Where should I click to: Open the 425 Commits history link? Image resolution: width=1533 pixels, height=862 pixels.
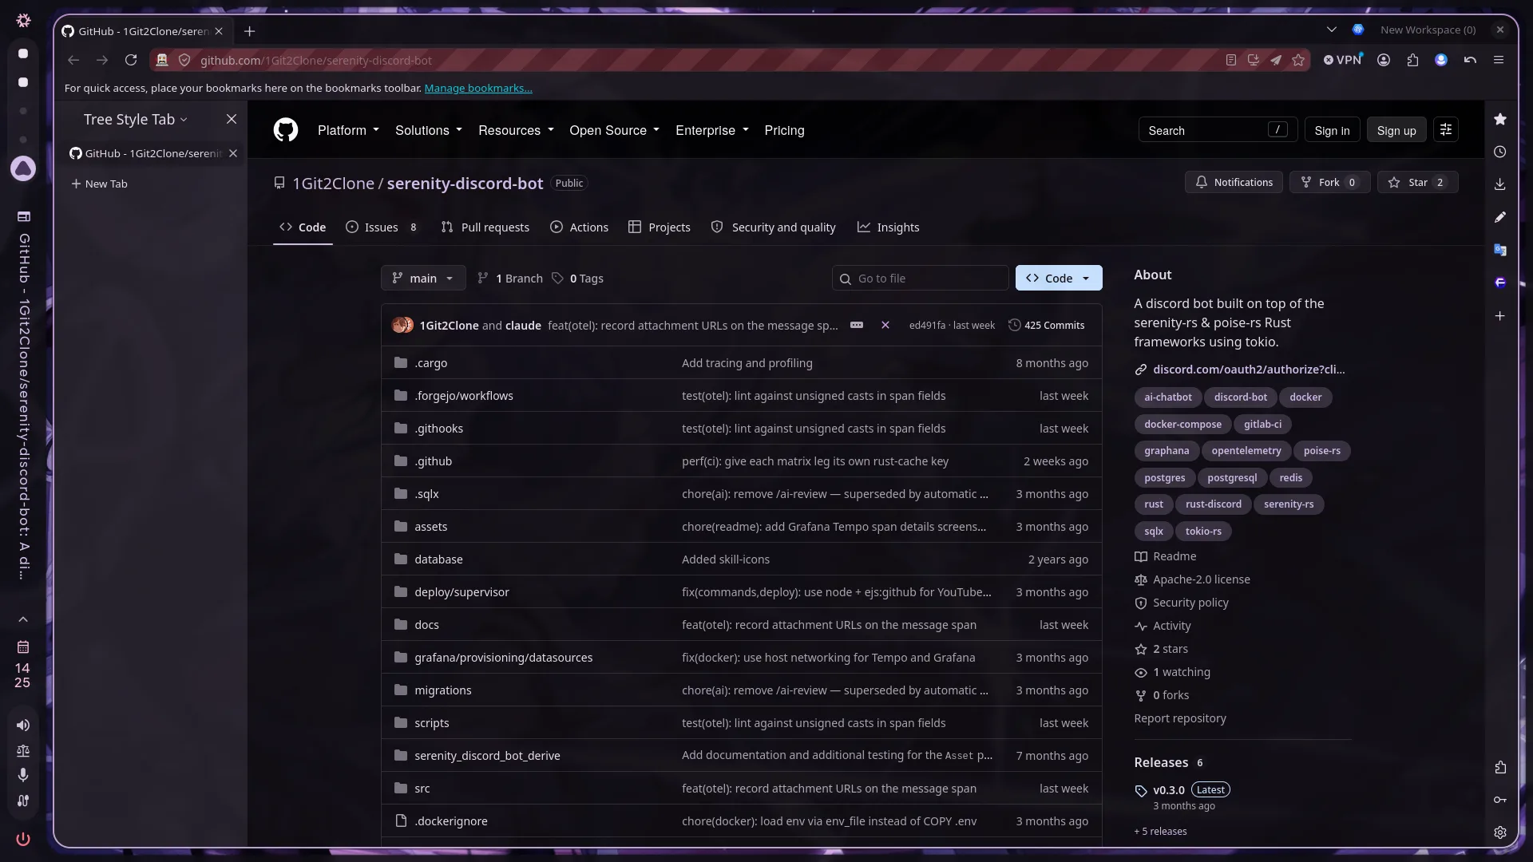(x=1046, y=325)
